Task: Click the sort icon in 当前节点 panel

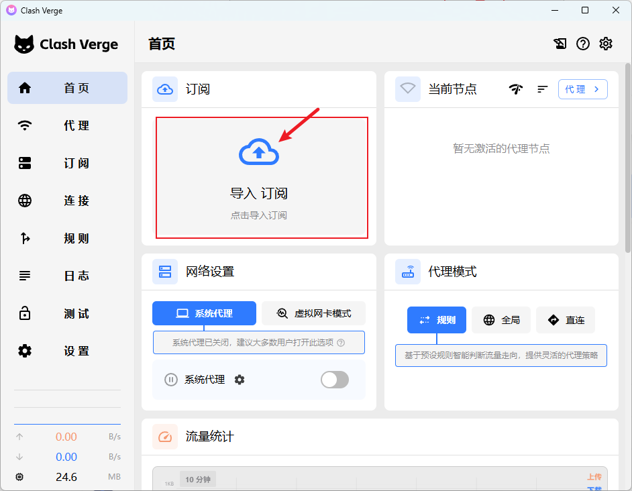Action: [543, 89]
